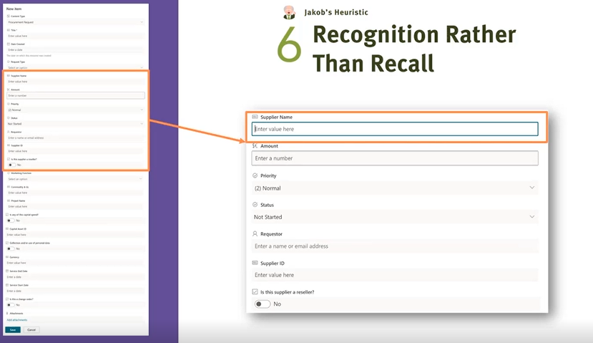Click the text-field icon beside enlarged Supplier Name label

click(x=255, y=117)
